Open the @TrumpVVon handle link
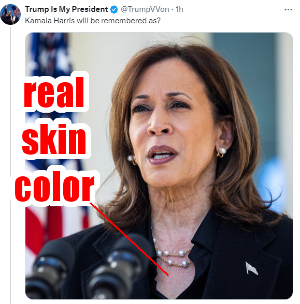This screenshot has width=300, height=304. click(145, 9)
